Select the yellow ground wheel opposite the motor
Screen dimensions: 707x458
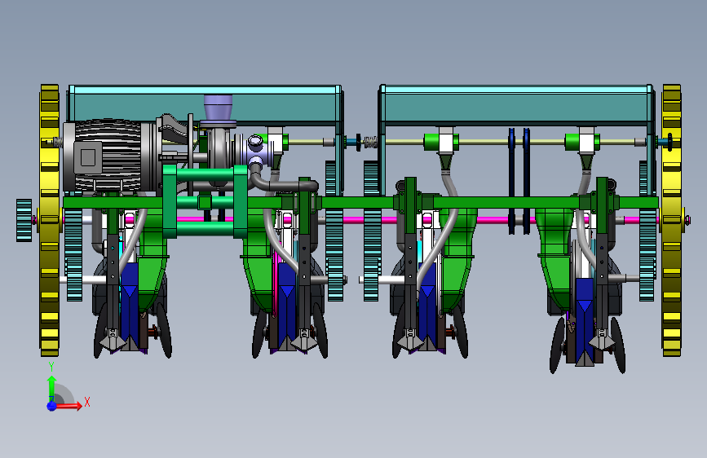(x=671, y=220)
